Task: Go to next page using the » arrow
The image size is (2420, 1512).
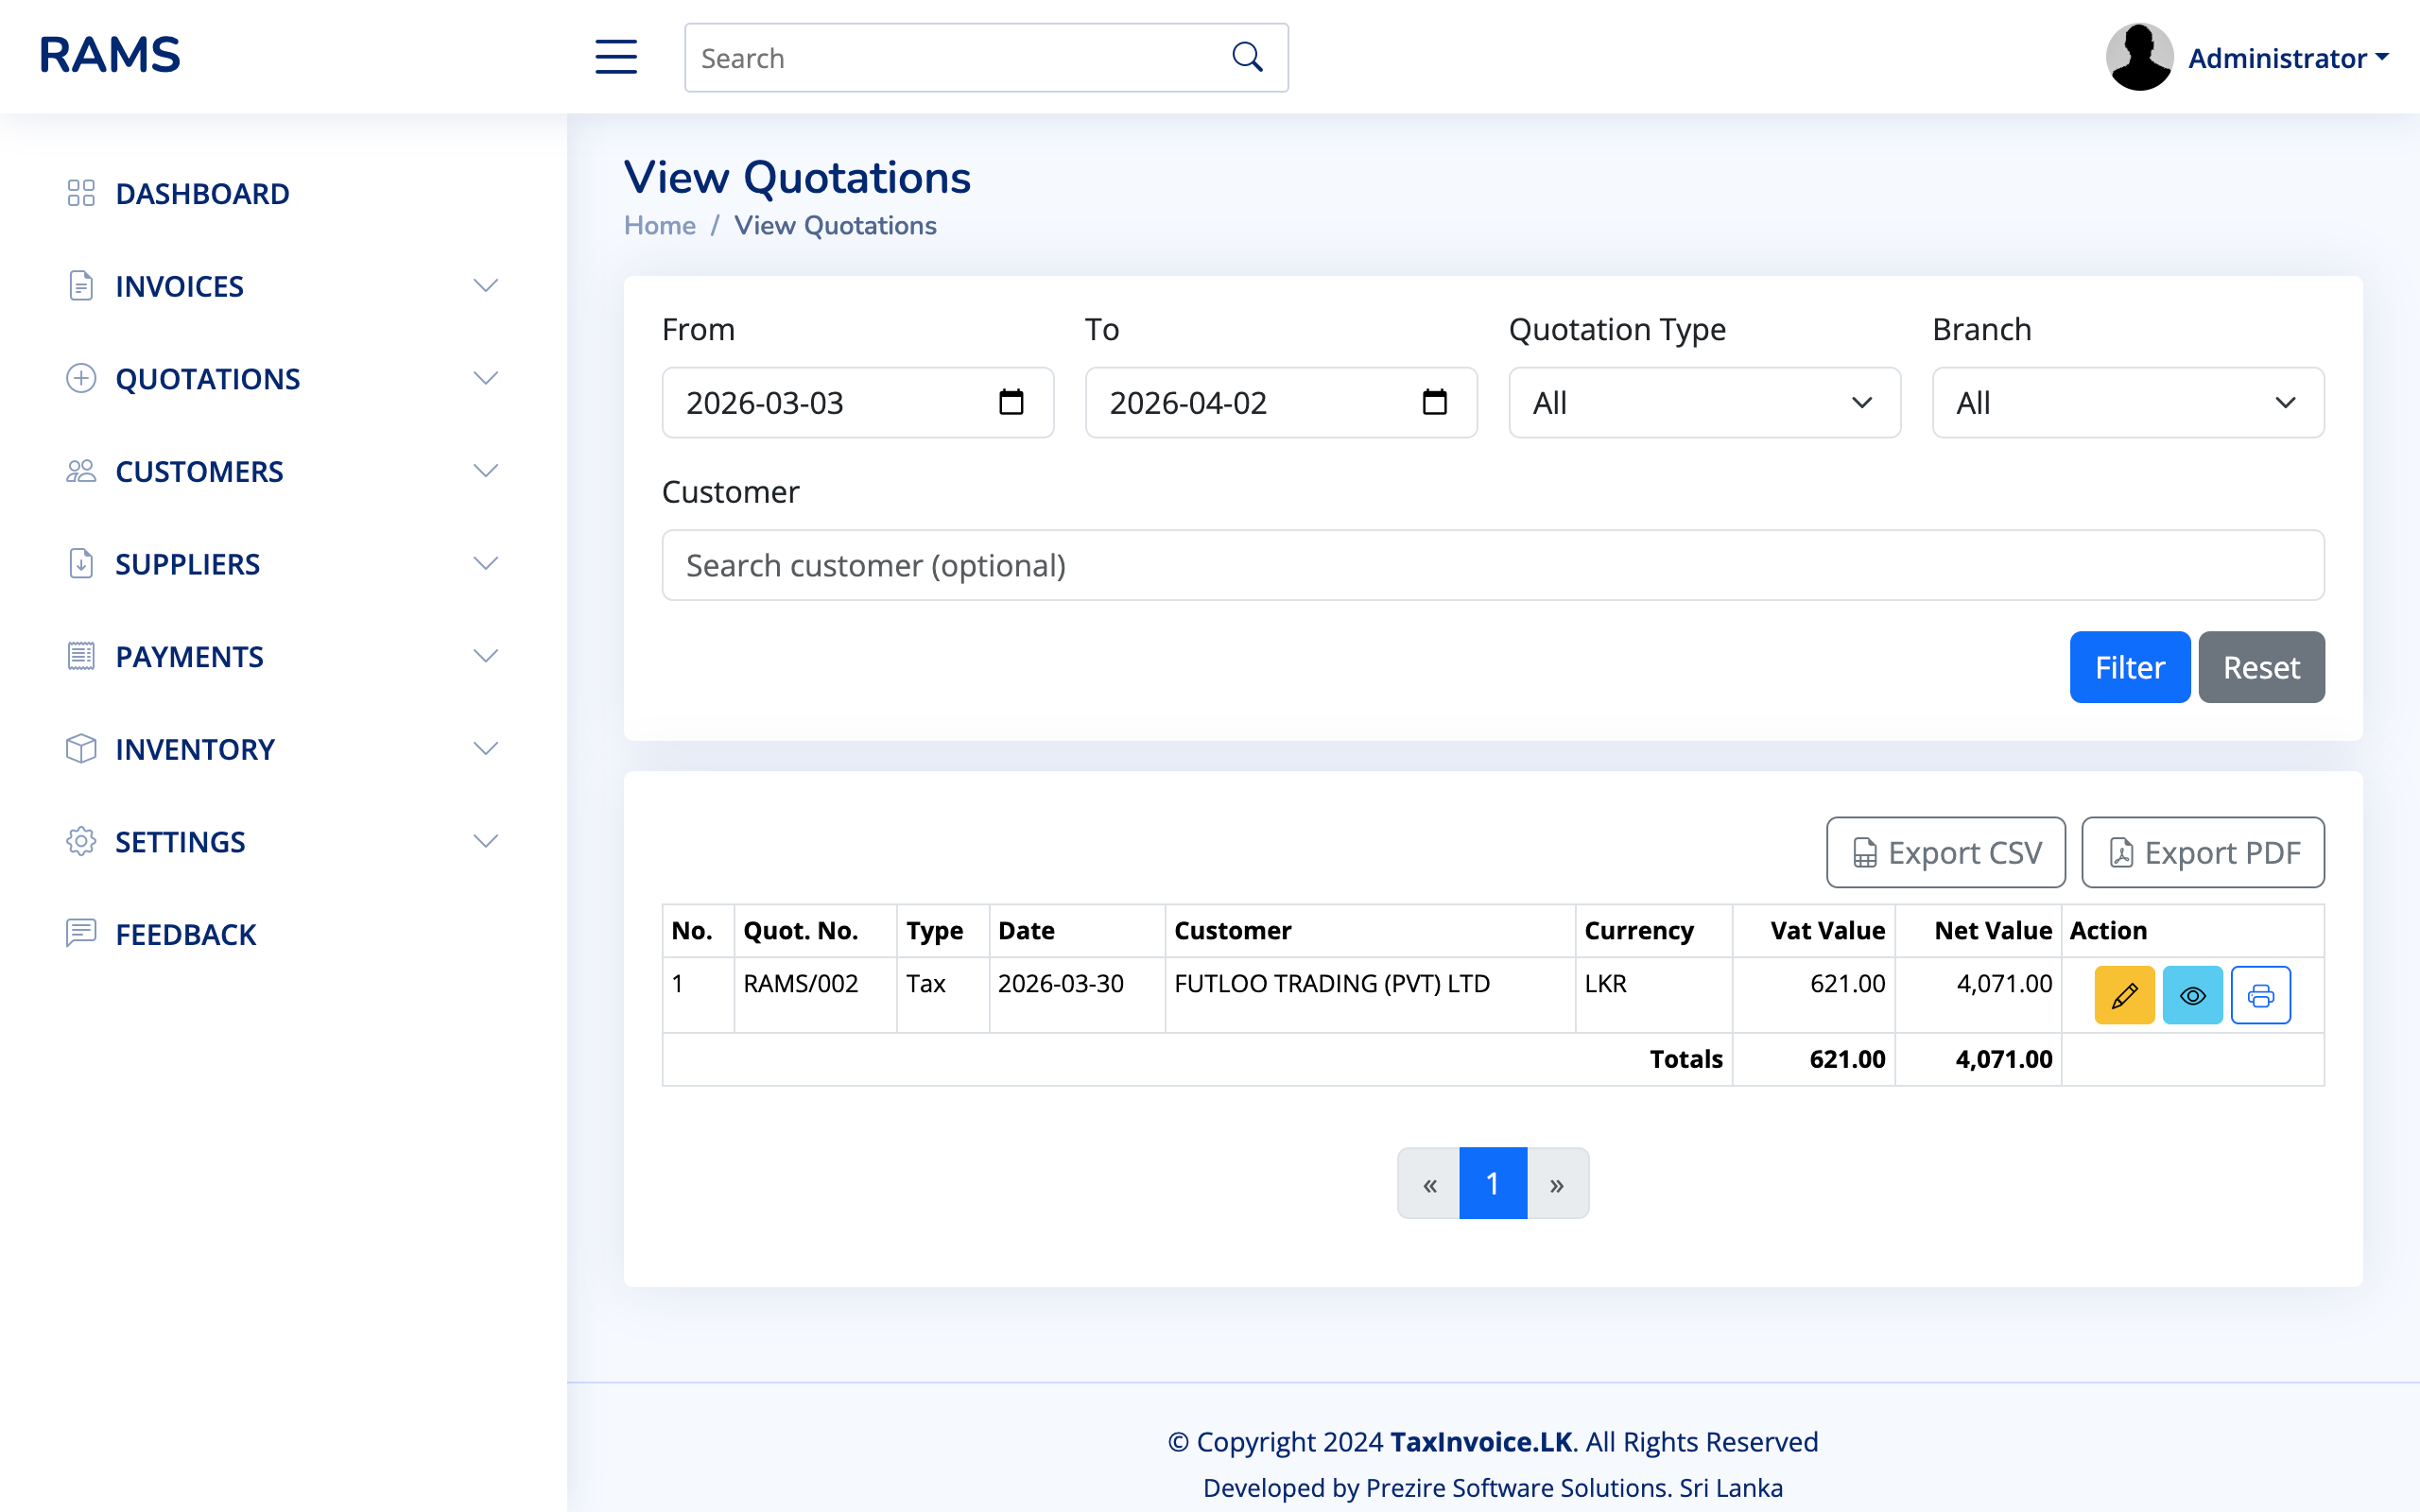Action: pyautogui.click(x=1556, y=1184)
